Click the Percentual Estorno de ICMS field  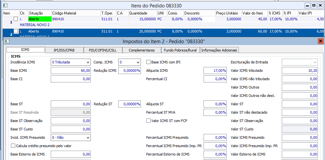(215, 154)
